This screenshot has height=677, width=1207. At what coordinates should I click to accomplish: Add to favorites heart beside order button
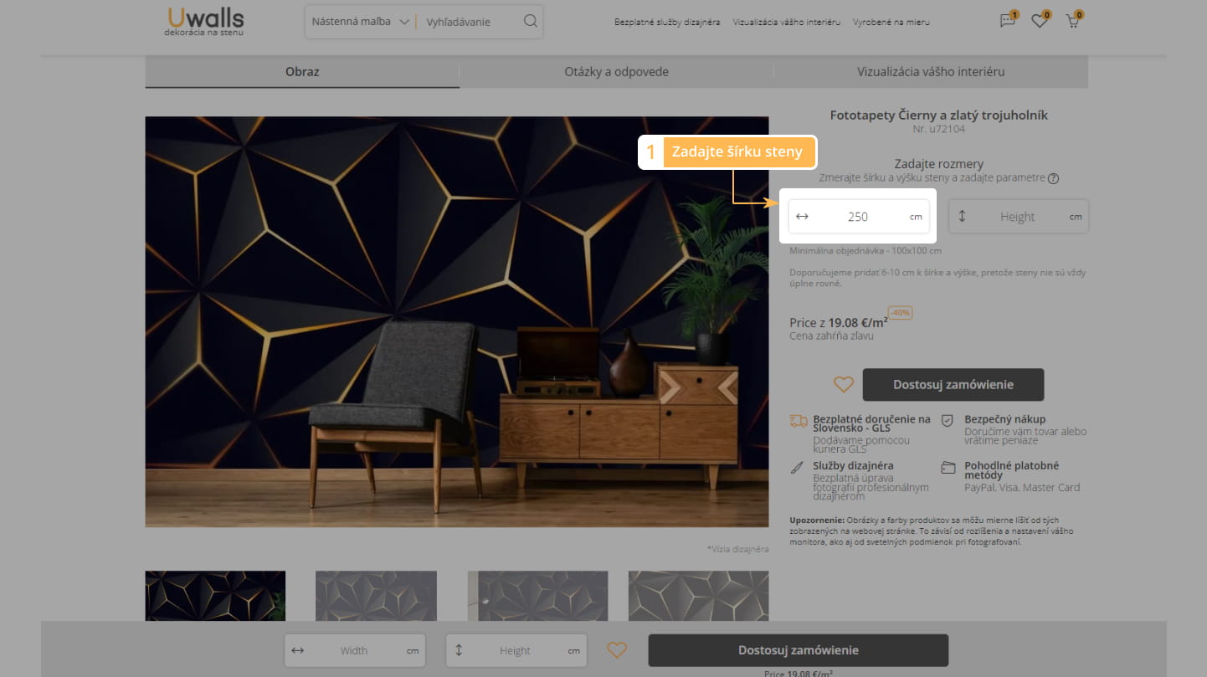(x=844, y=385)
